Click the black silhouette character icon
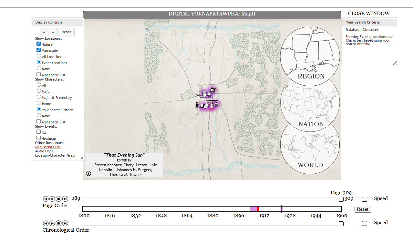 197,104
